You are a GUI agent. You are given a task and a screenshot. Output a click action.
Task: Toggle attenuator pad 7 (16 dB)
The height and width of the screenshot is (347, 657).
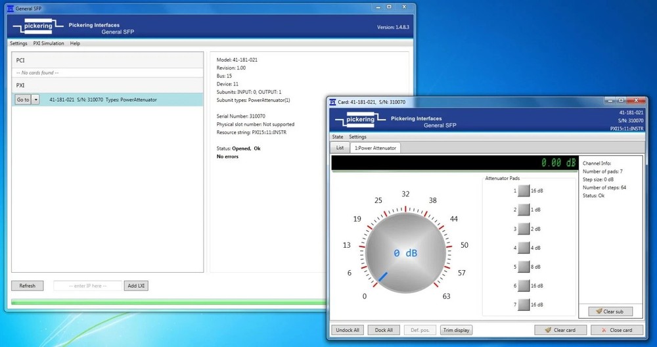click(x=524, y=305)
